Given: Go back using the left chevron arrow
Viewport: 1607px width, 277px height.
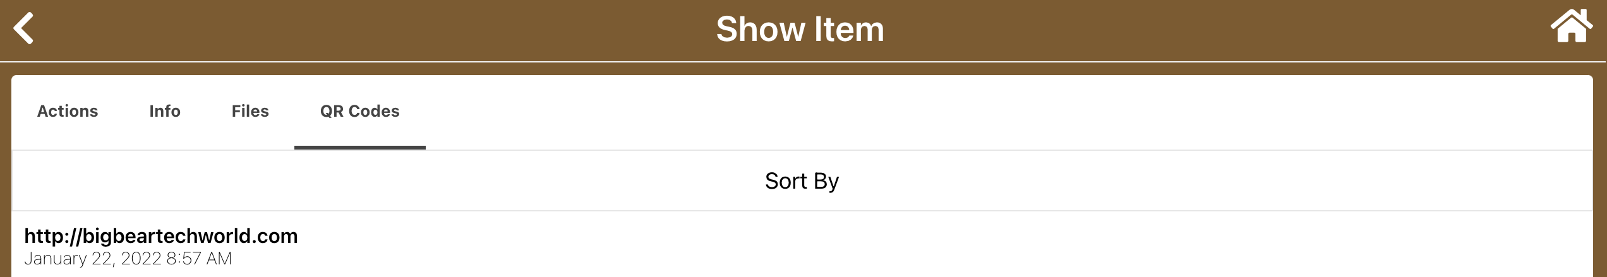Looking at the screenshot, I should click(x=24, y=29).
